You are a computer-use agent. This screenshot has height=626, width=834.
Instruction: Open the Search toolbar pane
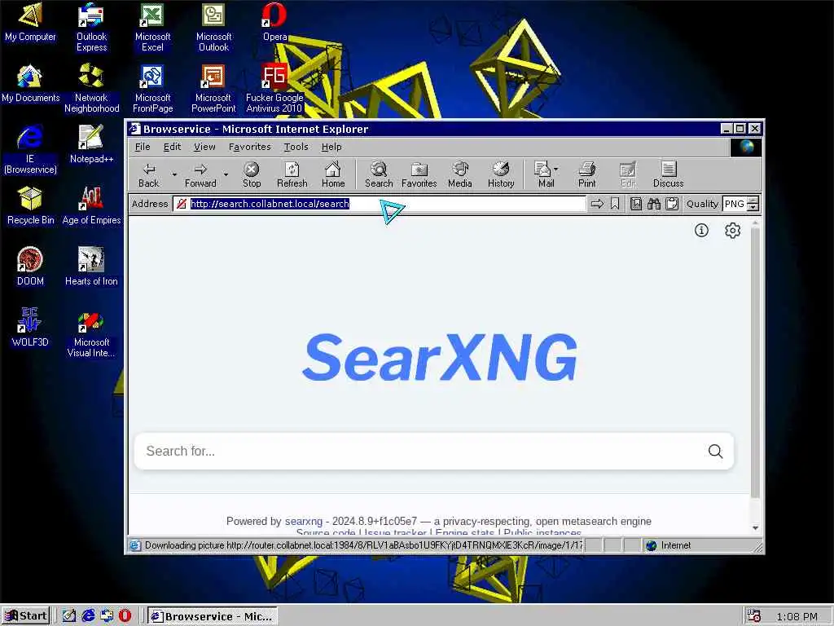379,175
